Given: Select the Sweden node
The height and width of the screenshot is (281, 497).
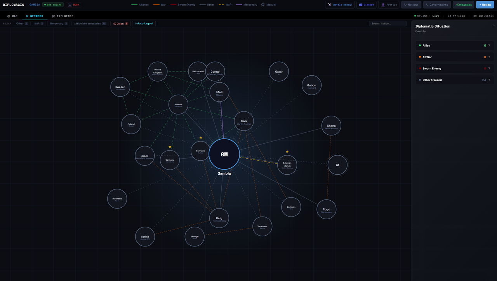Looking at the screenshot, I should pos(120,87).
